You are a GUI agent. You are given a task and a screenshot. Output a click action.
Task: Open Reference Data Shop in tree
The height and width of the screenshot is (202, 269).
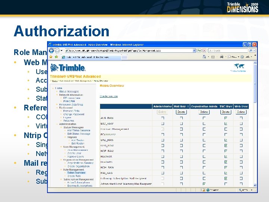[x=71, y=104]
